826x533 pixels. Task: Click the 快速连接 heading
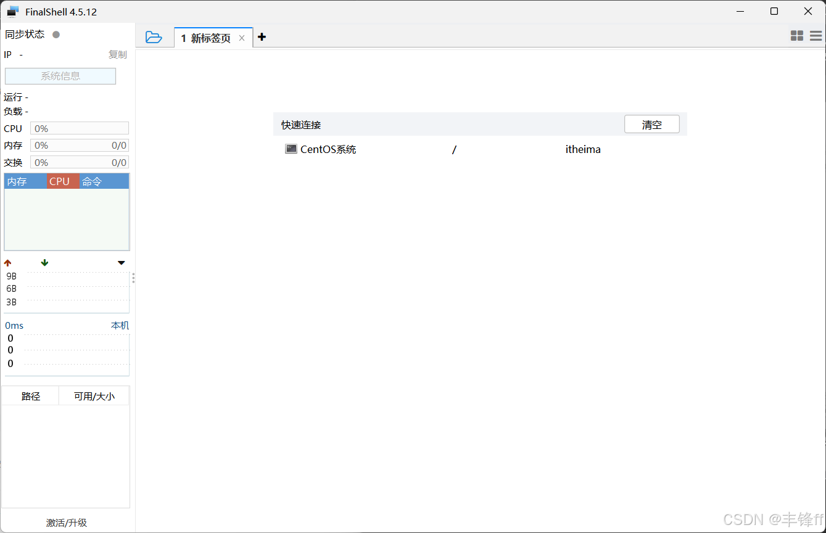tap(301, 125)
